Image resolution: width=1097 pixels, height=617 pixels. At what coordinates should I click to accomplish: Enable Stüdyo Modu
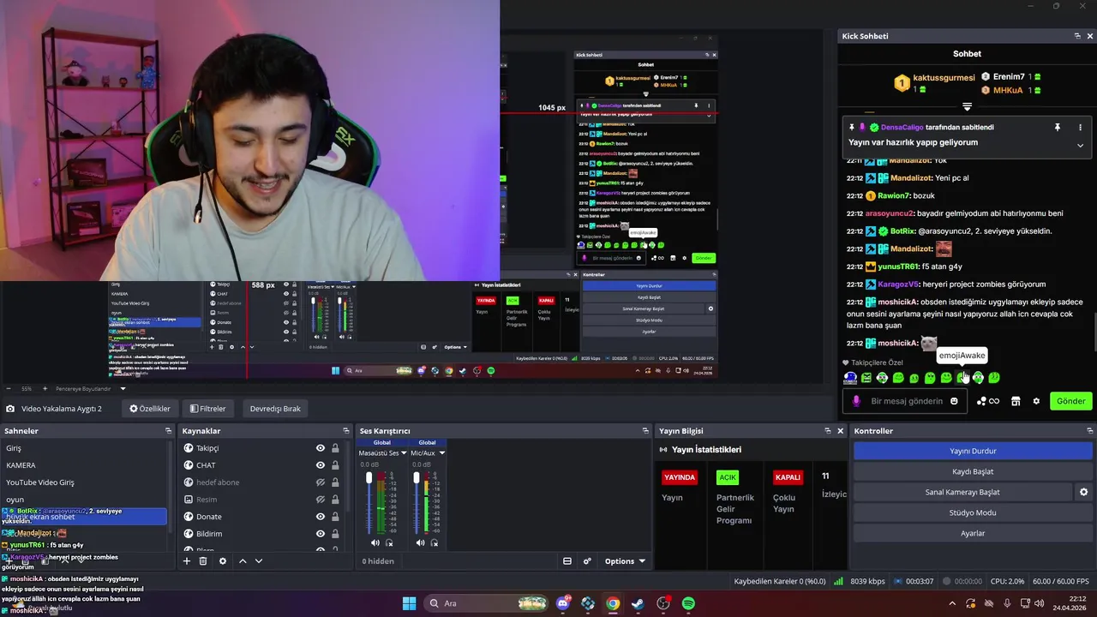pyautogui.click(x=973, y=512)
